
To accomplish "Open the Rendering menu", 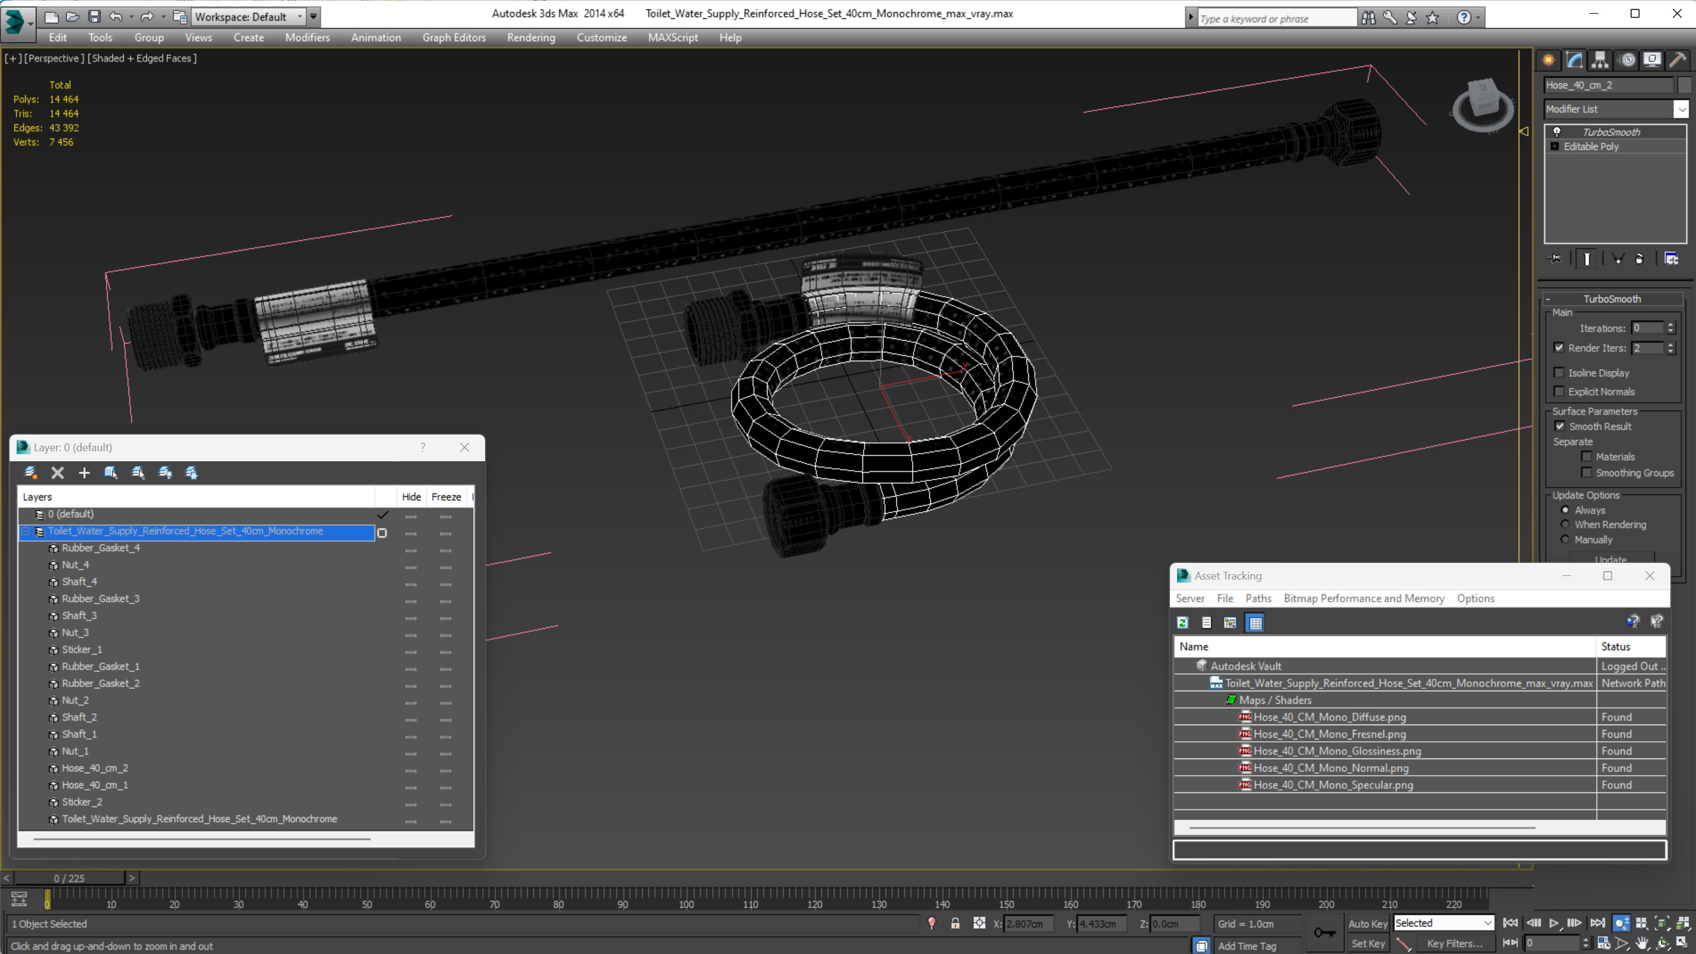I will tap(531, 37).
